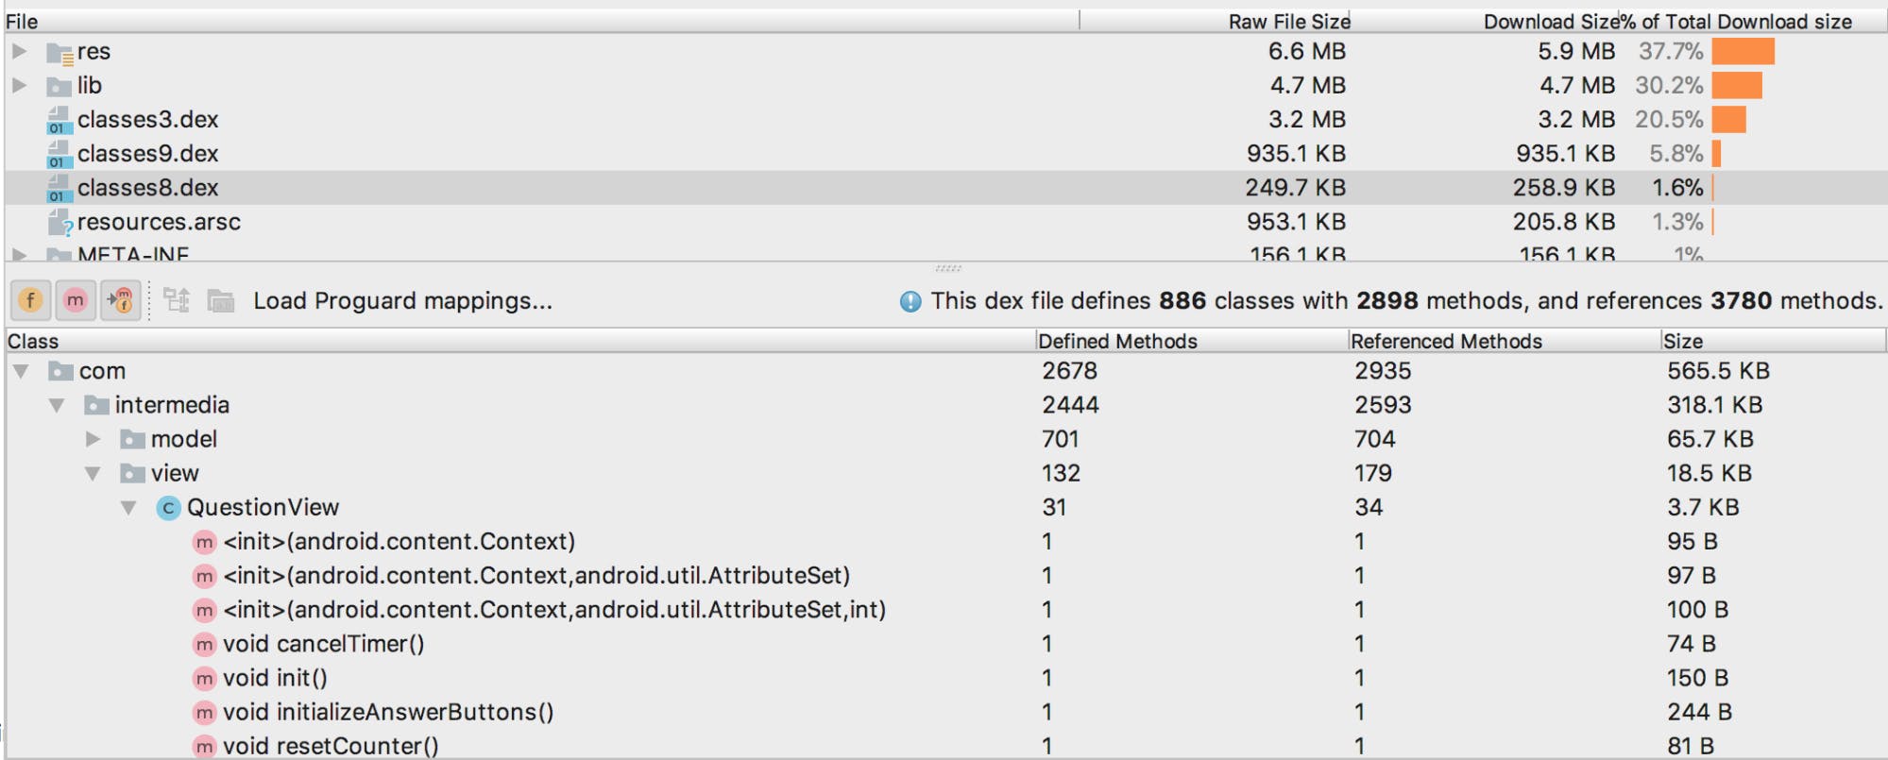Collapse the intermedia package
The width and height of the screenshot is (1888, 760).
click(57, 405)
